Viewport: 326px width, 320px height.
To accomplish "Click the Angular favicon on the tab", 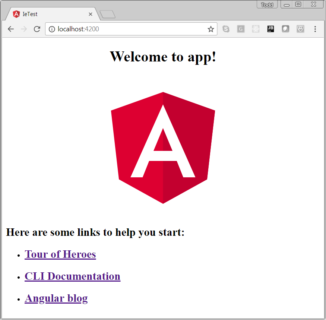I will [x=16, y=14].
